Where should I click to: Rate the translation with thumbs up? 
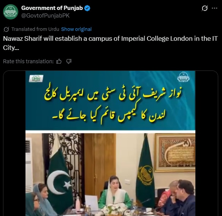click(x=59, y=61)
